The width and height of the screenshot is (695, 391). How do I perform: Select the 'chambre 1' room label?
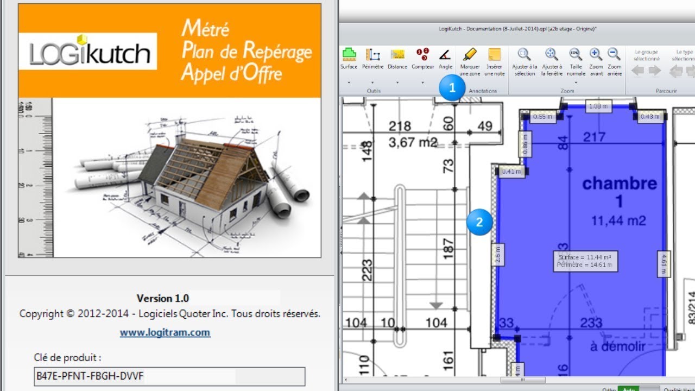coord(620,192)
